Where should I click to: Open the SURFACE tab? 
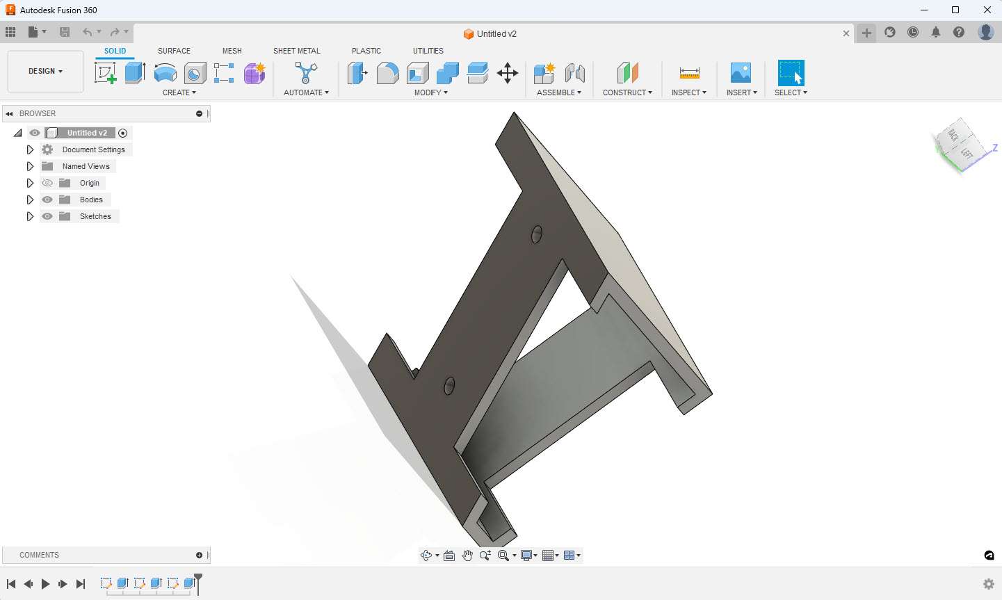click(174, 51)
